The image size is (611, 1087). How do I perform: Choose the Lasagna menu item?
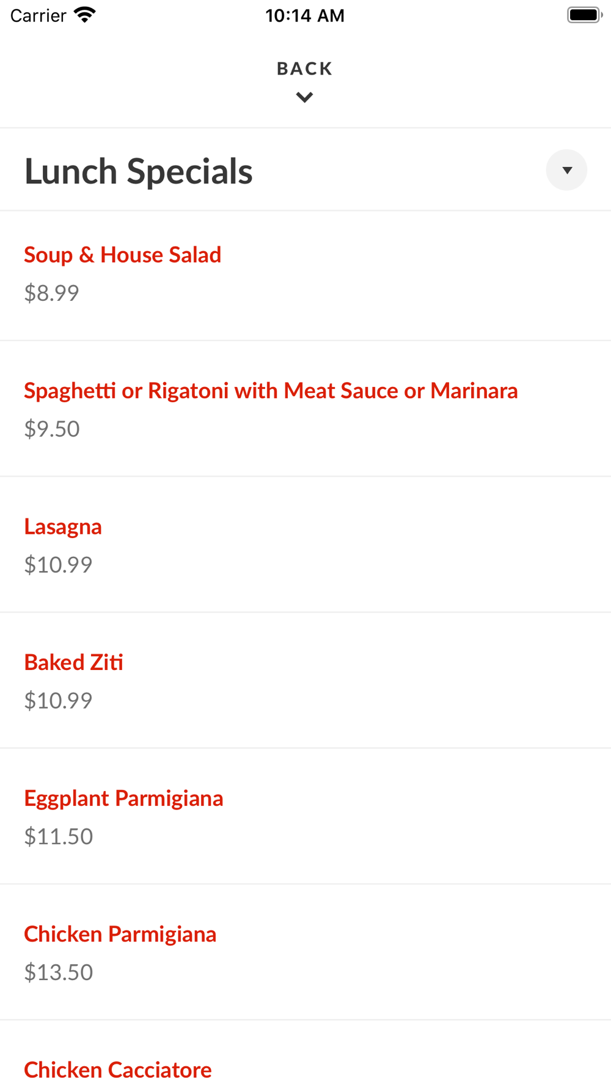(x=63, y=526)
